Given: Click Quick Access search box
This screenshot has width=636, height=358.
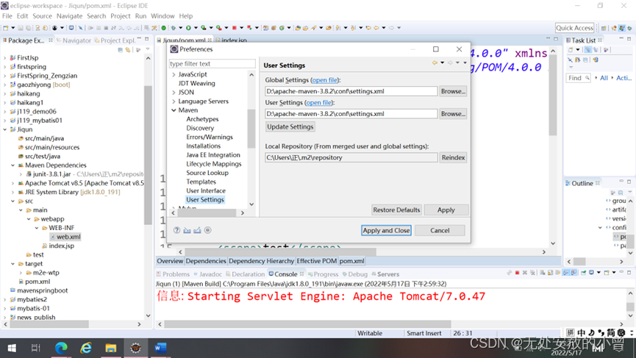Looking at the screenshot, I should [574, 28].
